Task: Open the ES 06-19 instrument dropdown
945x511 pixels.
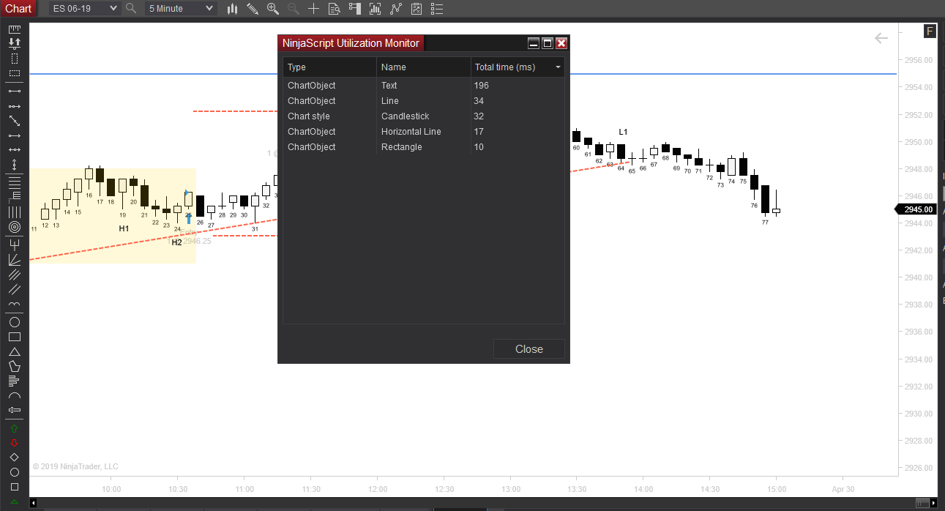Action: pyautogui.click(x=84, y=9)
